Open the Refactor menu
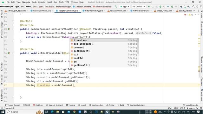Screen dimensions: 203x114 42,2
